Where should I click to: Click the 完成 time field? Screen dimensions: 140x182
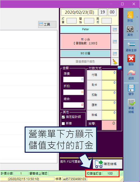pyautogui.click(x=107, y=21)
